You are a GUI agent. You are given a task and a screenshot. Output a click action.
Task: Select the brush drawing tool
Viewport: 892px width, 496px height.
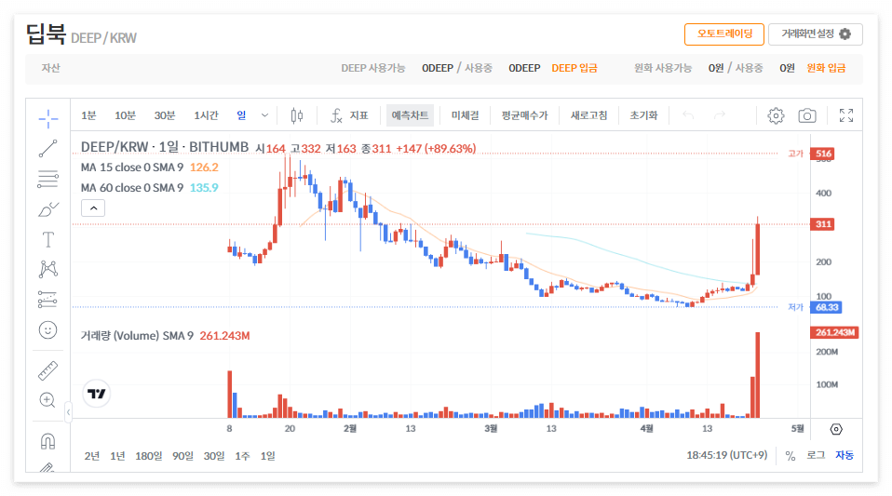pyautogui.click(x=48, y=209)
